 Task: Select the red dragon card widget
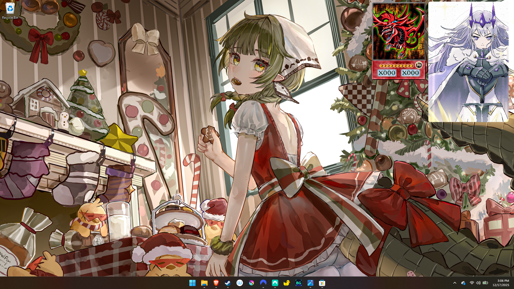[399, 41]
